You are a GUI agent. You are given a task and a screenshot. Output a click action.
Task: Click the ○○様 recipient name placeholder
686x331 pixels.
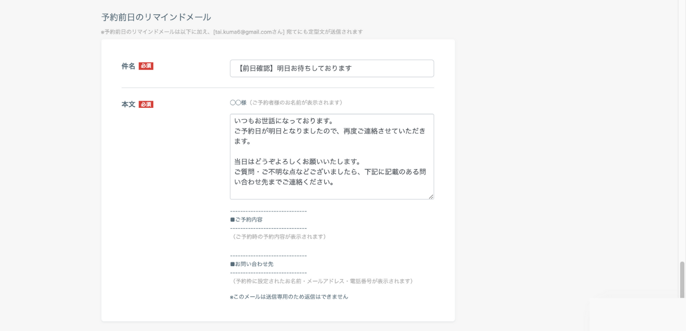tap(238, 103)
